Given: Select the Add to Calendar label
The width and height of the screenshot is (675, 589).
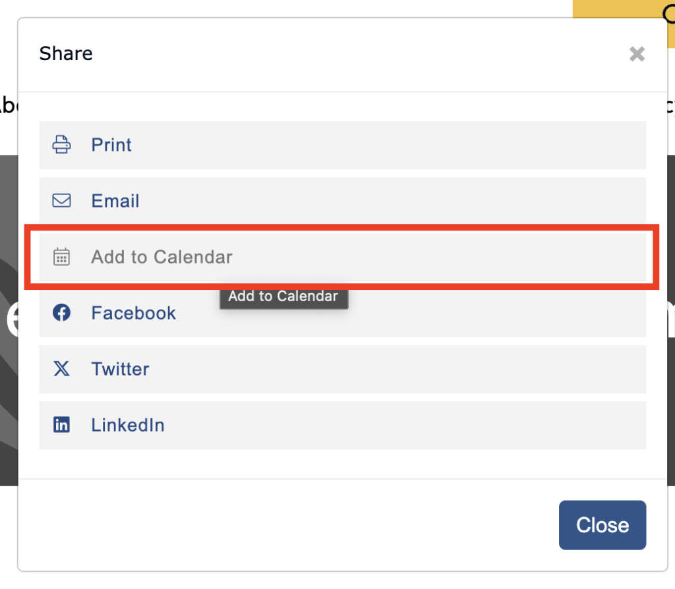Looking at the screenshot, I should click(x=161, y=257).
